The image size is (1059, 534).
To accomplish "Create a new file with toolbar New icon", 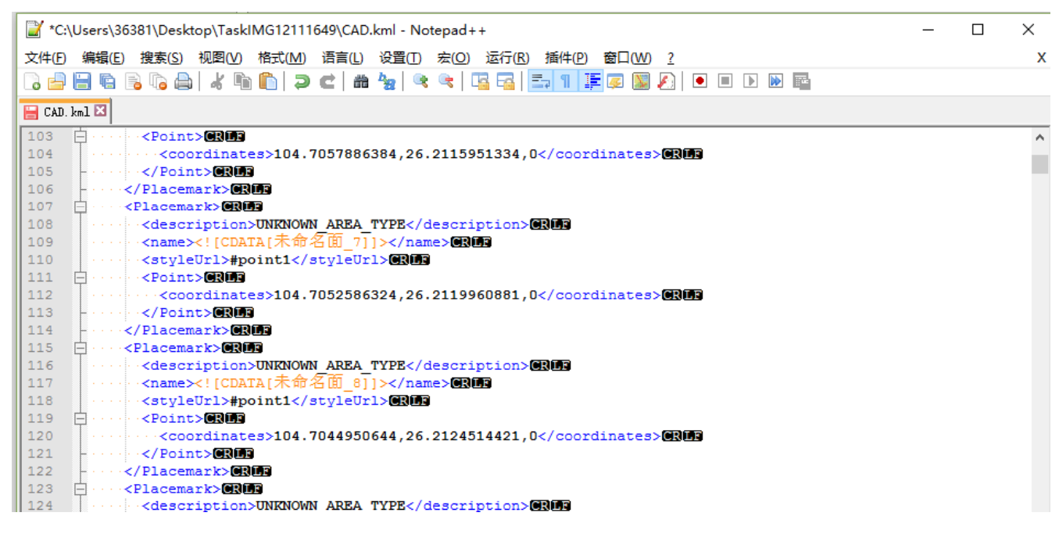I will tap(32, 81).
